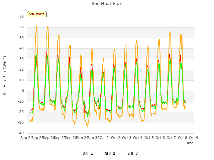The height and width of the screenshot is (160, 214).
Task: Click the 10 y-axis tick label
Action: tap(21, 80)
